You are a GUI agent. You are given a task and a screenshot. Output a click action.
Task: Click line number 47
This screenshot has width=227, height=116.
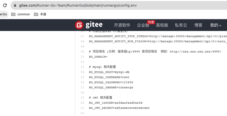pyautogui.click(x=82, y=36)
